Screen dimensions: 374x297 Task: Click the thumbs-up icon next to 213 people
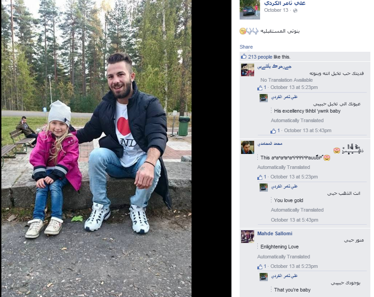tap(244, 56)
